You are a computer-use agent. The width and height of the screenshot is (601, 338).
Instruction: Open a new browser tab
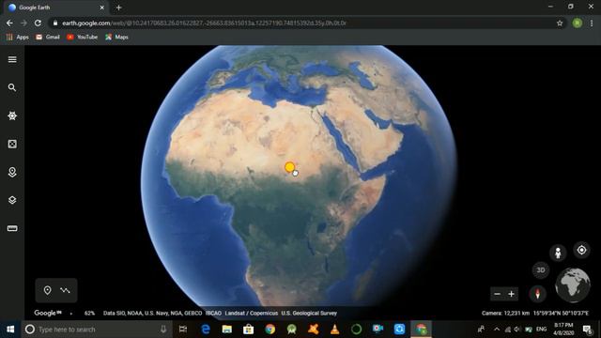[x=119, y=8]
